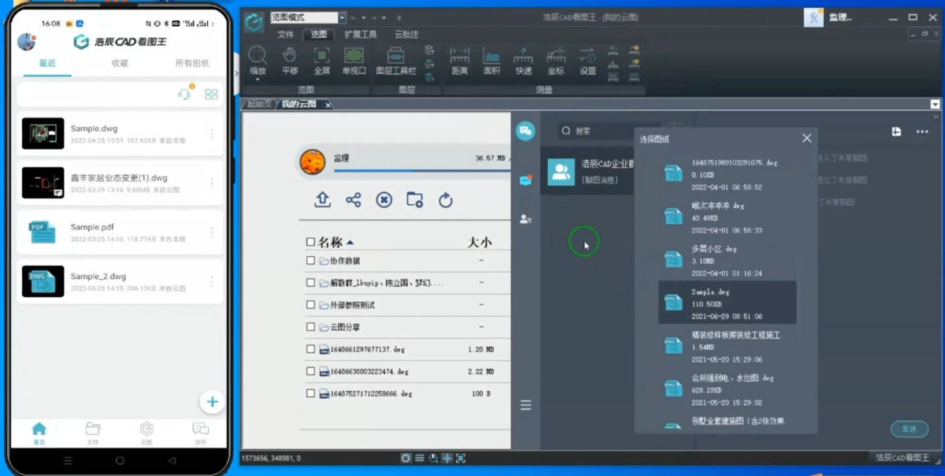Select the 缩放 zoom tool in the ribbon
This screenshot has height=476, width=945.
[258, 61]
